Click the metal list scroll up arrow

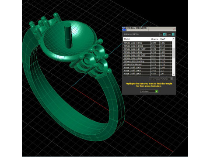click(x=173, y=39)
